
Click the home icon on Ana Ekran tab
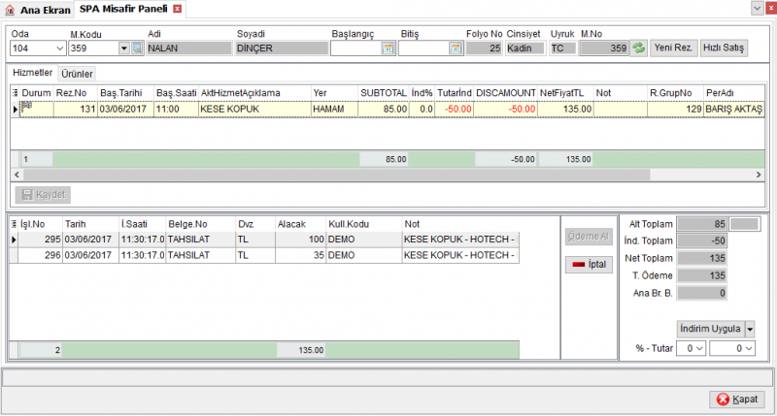(10, 10)
